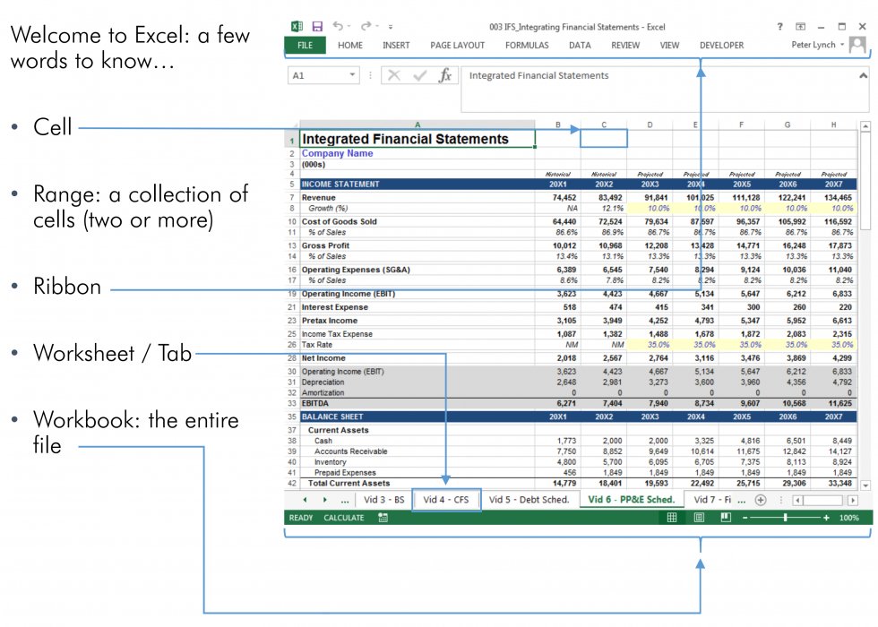The image size is (878, 627).
Task: Click the New Sheet plus icon
Action: tap(761, 500)
